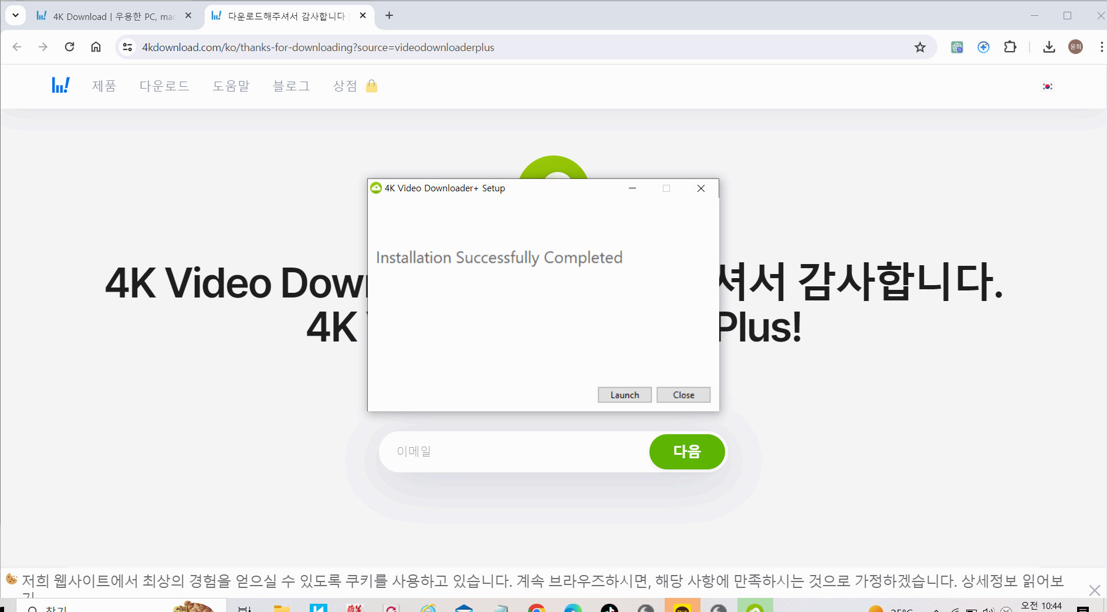The image size is (1107, 612).
Task: Close the 다운로드해주셔서 감사합니다 tab
Action: [x=363, y=16]
